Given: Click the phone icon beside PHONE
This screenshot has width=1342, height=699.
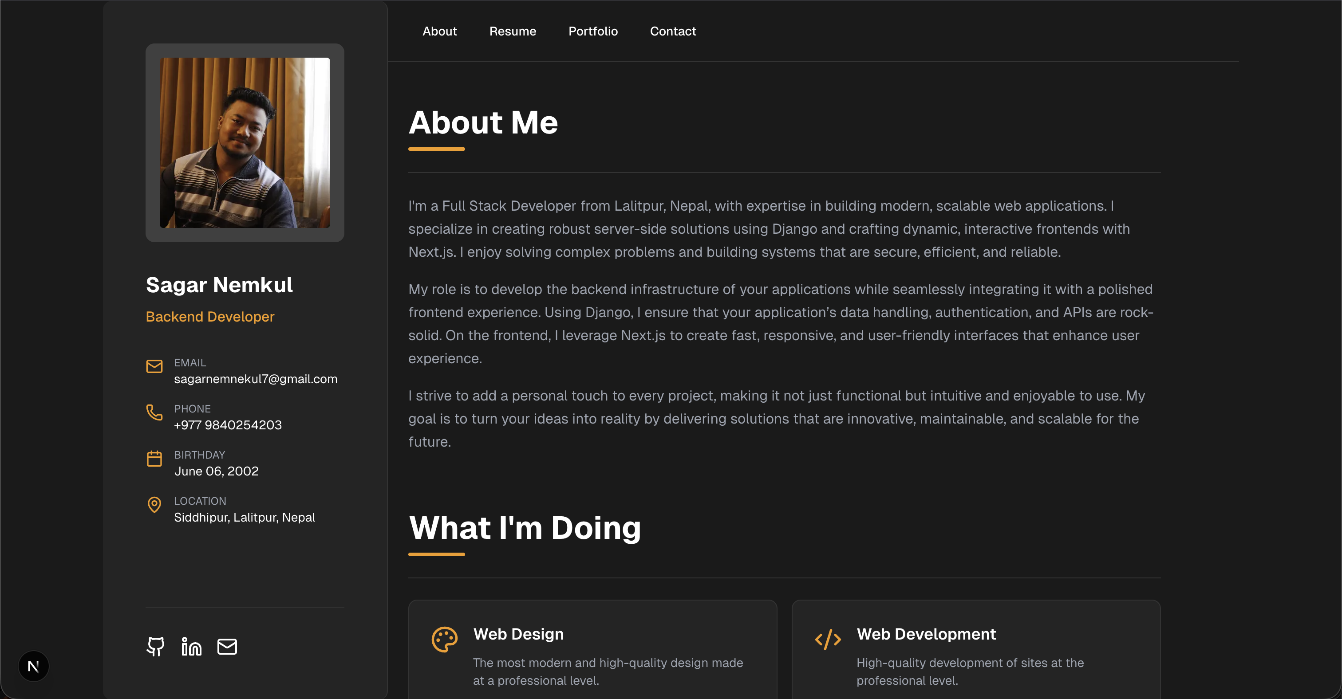Looking at the screenshot, I should (x=154, y=413).
